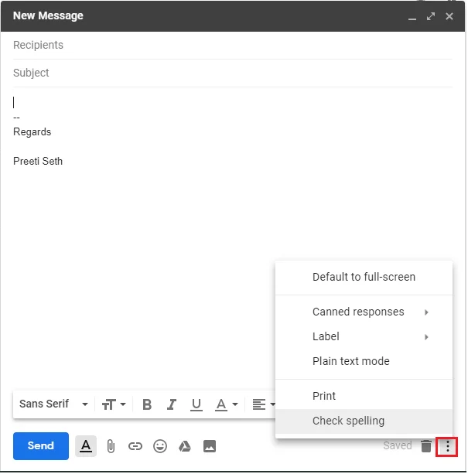Attach files with the paperclip icon

click(x=111, y=446)
